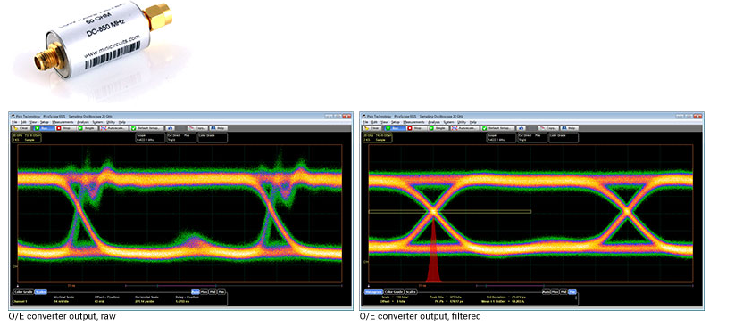Click the Color Grade status box in raw-output window
The width and height of the screenshot is (743, 325).
coord(213,137)
